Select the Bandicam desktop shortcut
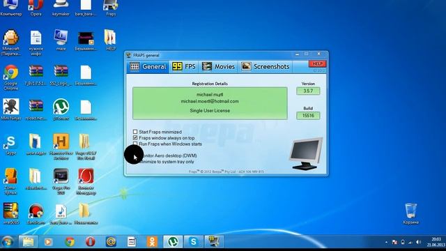 36,214
